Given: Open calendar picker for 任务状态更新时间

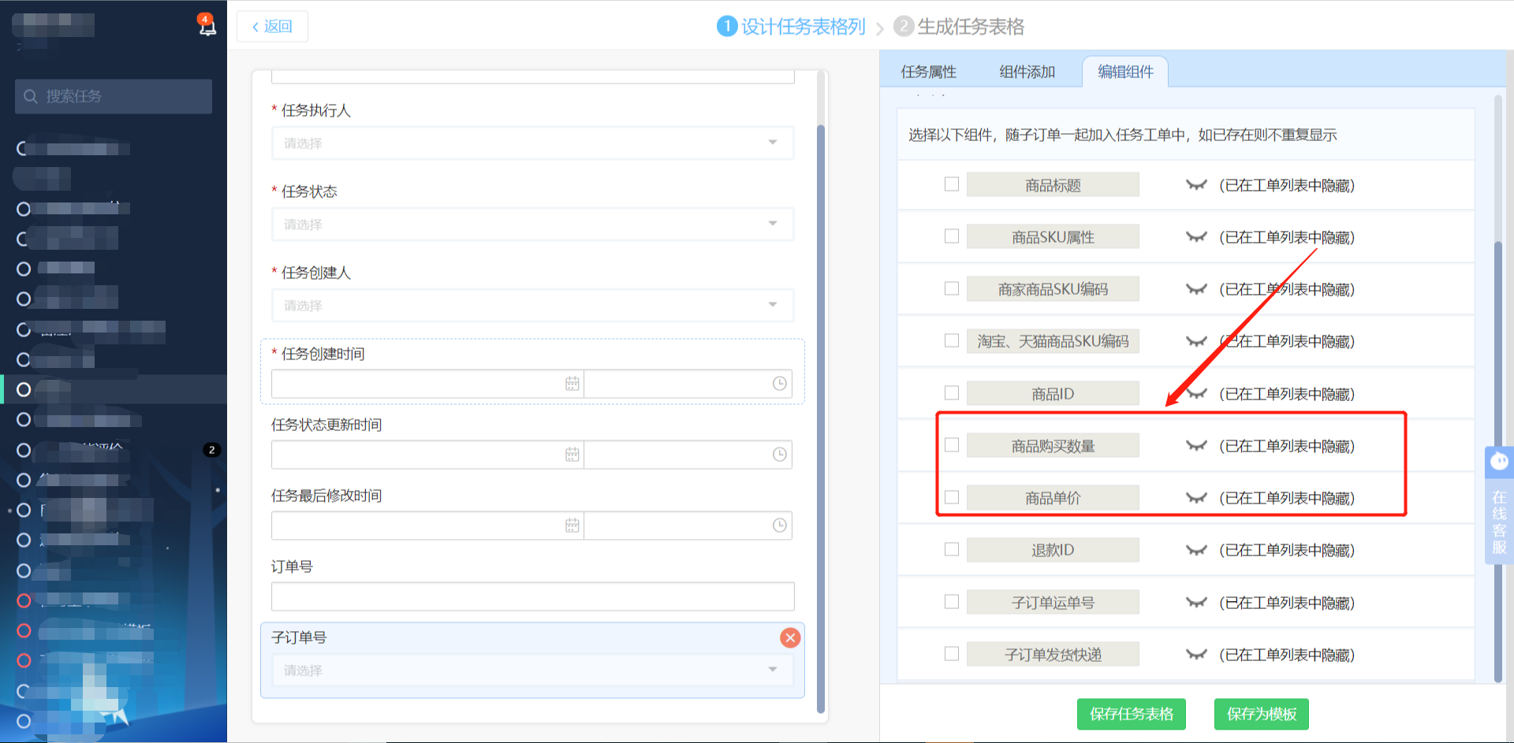Looking at the screenshot, I should coord(572,455).
